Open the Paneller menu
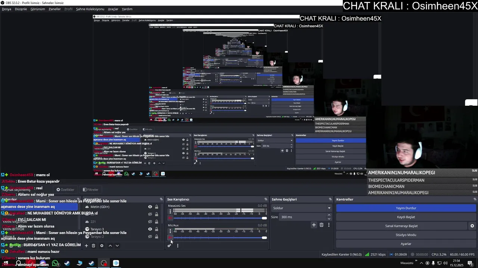 coord(55,9)
